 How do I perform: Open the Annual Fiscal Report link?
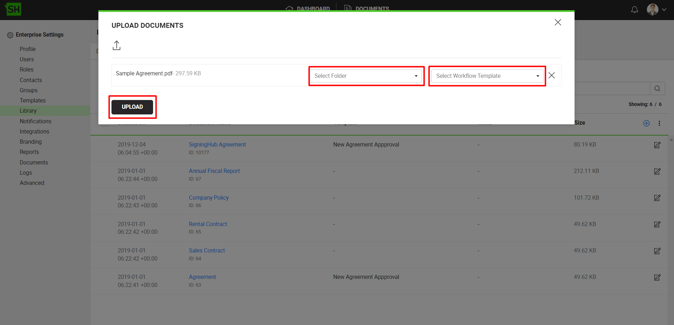coord(214,171)
